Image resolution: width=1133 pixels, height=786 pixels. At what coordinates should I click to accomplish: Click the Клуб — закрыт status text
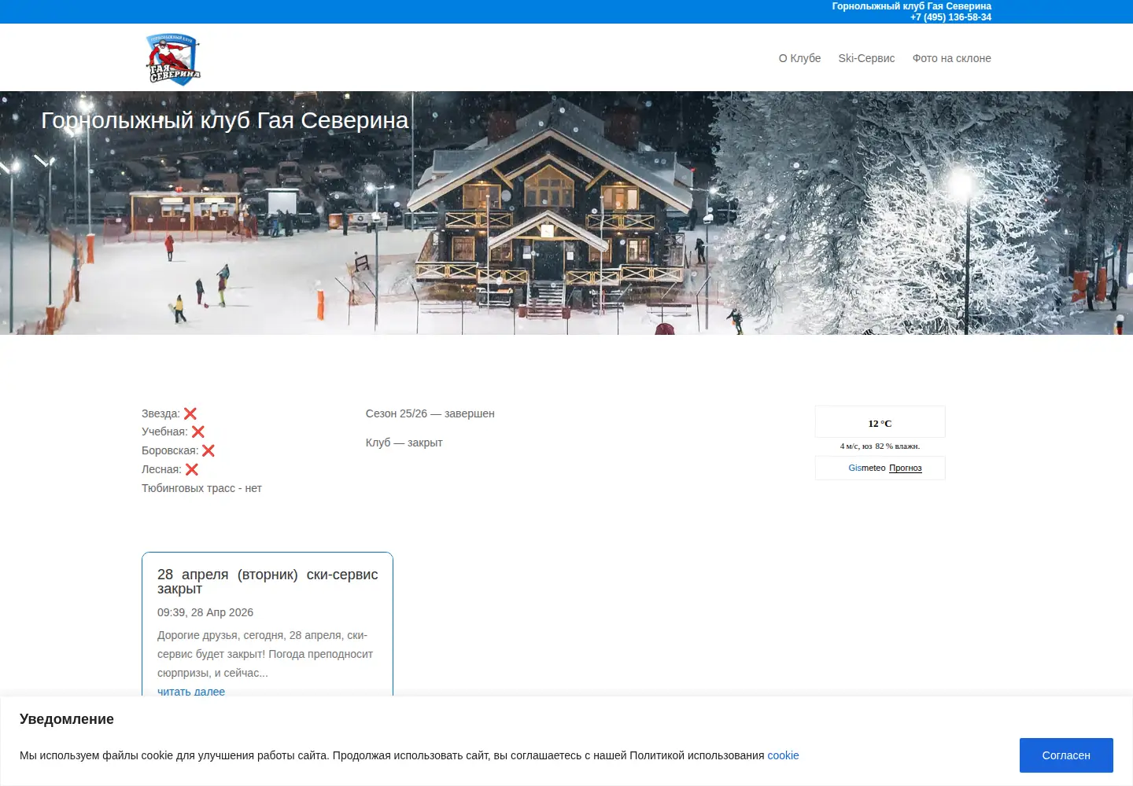[x=404, y=443]
